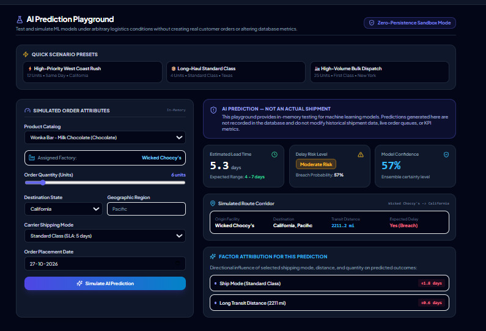The width and height of the screenshot is (486, 331).
Task: Click the Moderate Risk badge
Action: (x=316, y=164)
